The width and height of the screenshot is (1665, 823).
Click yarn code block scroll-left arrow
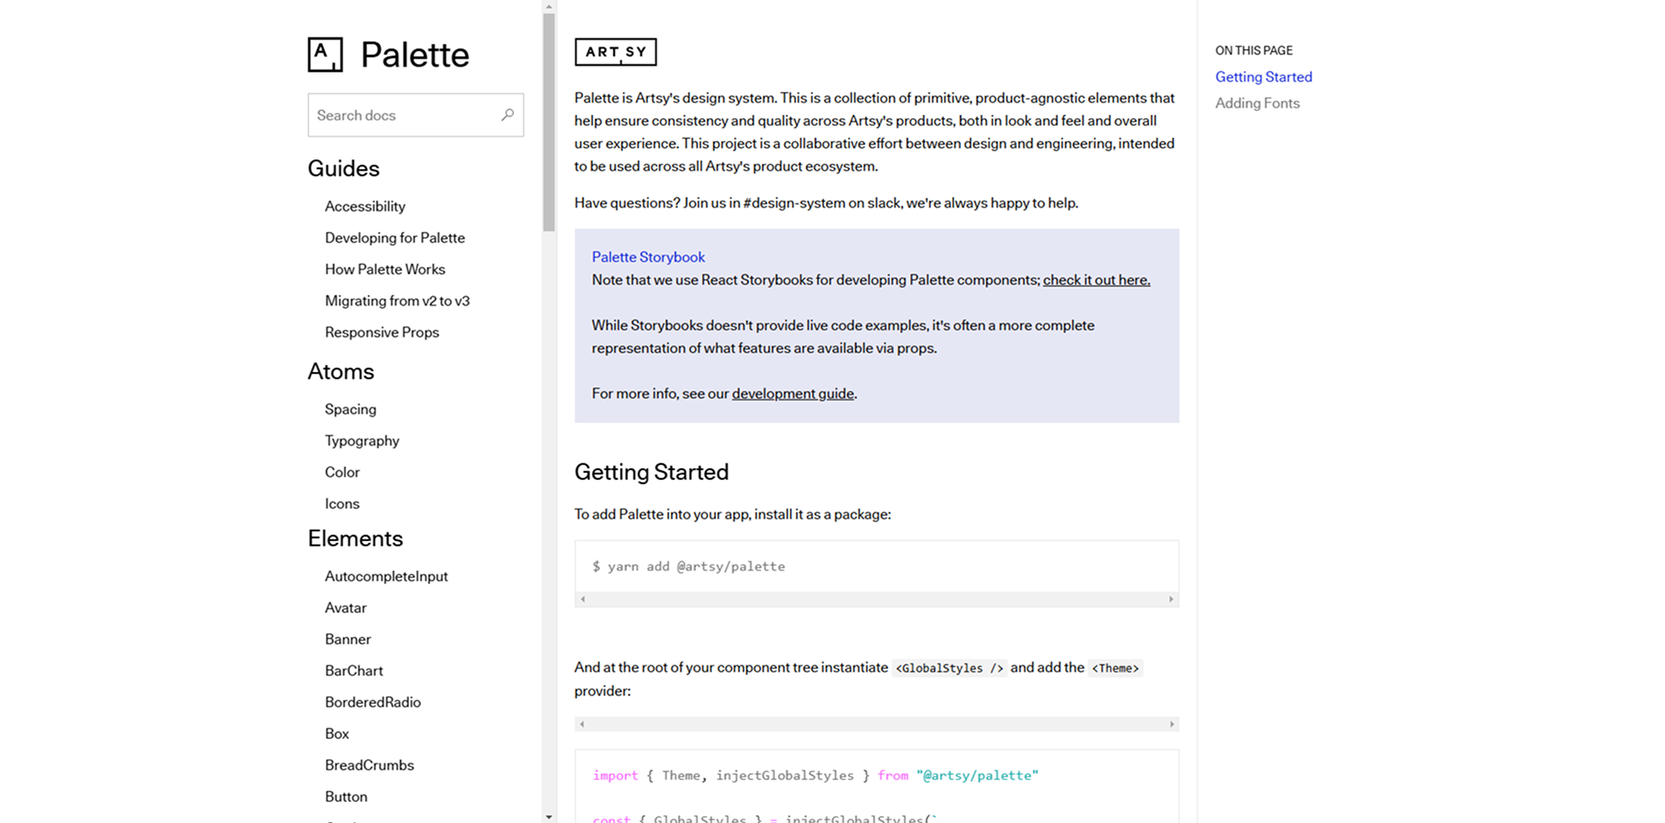click(x=582, y=600)
